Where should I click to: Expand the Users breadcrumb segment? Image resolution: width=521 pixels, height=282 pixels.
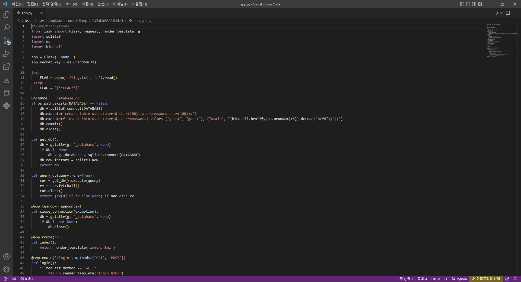[x=29, y=21]
